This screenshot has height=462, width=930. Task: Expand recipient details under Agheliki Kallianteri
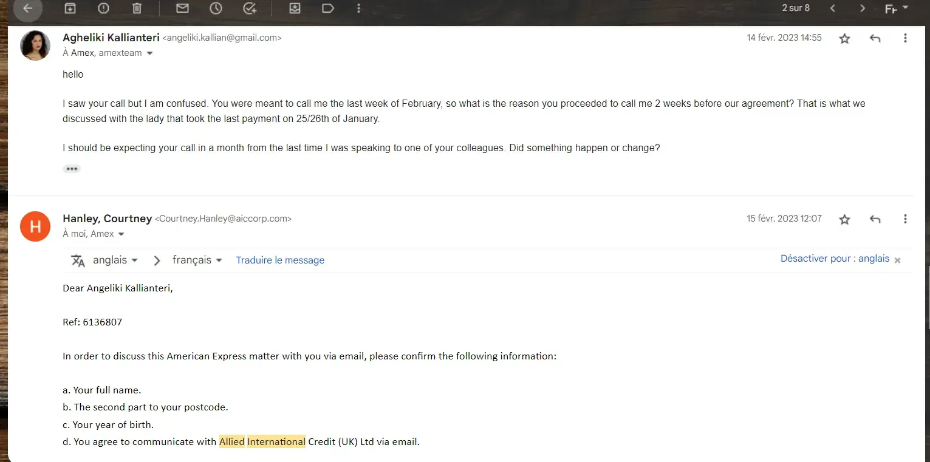coord(150,53)
